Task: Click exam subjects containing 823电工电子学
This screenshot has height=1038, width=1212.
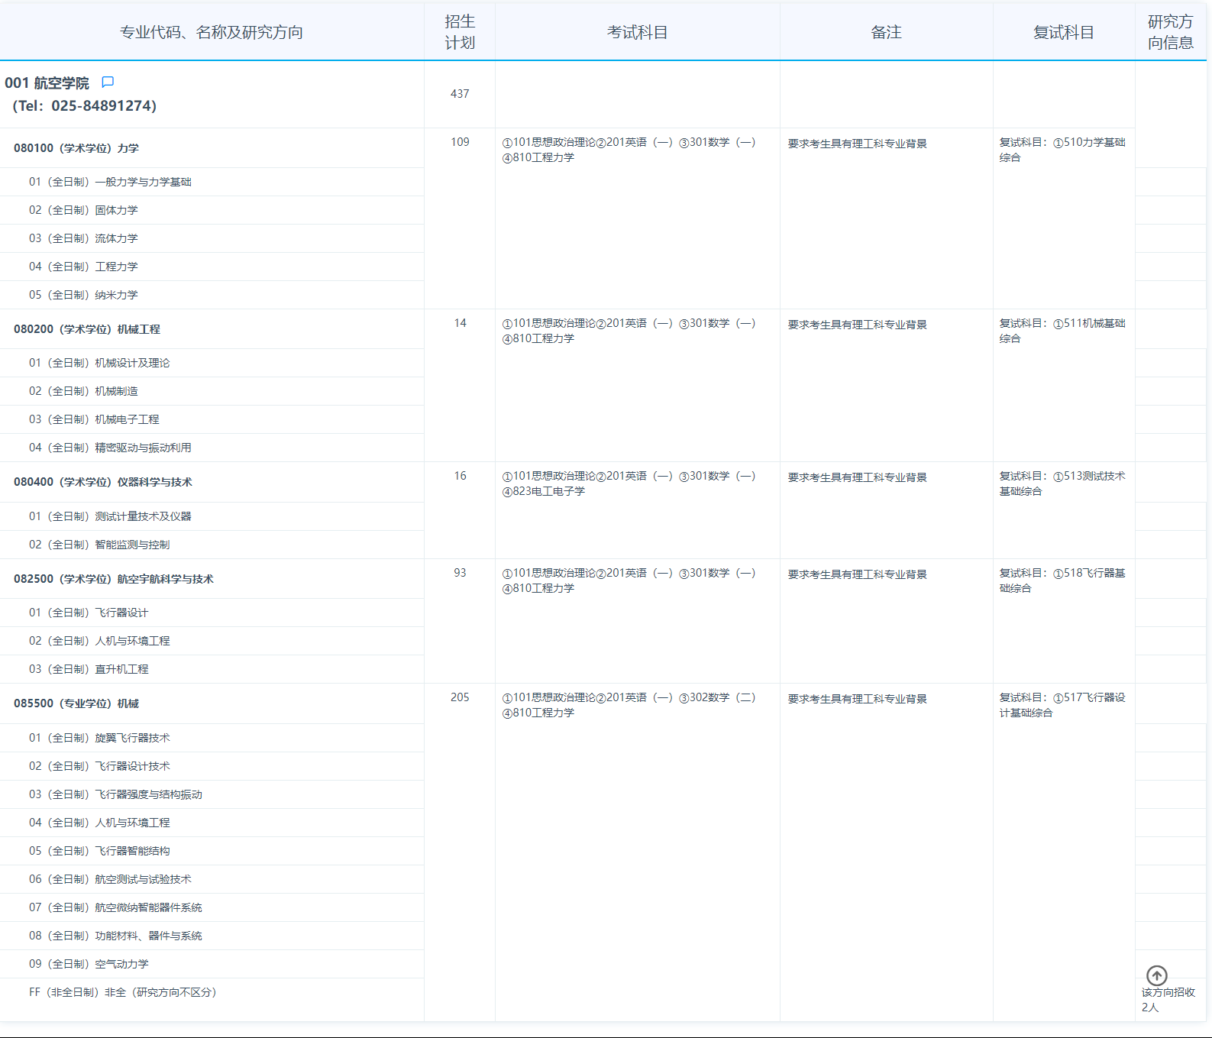Action: 629,483
